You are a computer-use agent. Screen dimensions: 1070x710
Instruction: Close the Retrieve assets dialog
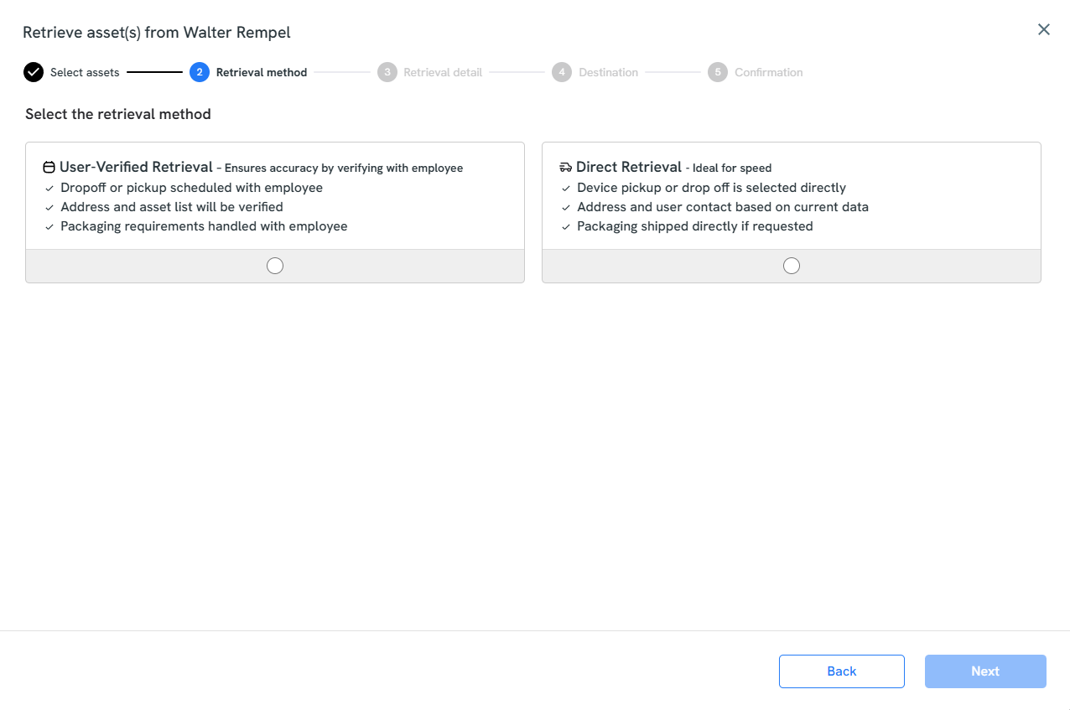pyautogui.click(x=1044, y=29)
